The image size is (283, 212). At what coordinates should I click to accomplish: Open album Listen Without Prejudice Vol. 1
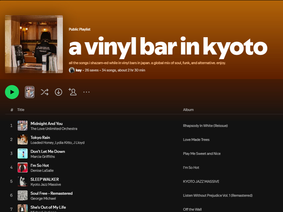pyautogui.click(x=218, y=195)
